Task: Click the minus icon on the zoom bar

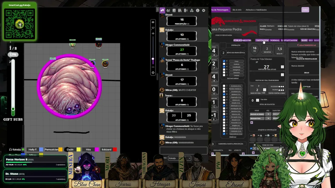Action: click(x=153, y=67)
